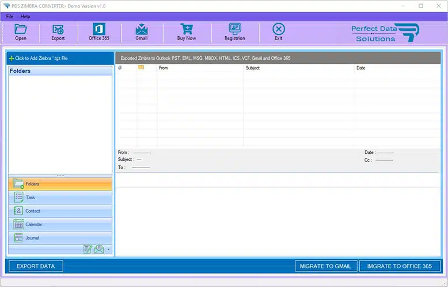This screenshot has height=287, width=448.
Task: Close the PDS Zimbra Converter window
Action: 439,6
